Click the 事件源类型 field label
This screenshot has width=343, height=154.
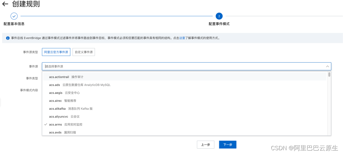click(30, 52)
